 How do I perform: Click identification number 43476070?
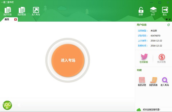155,36
